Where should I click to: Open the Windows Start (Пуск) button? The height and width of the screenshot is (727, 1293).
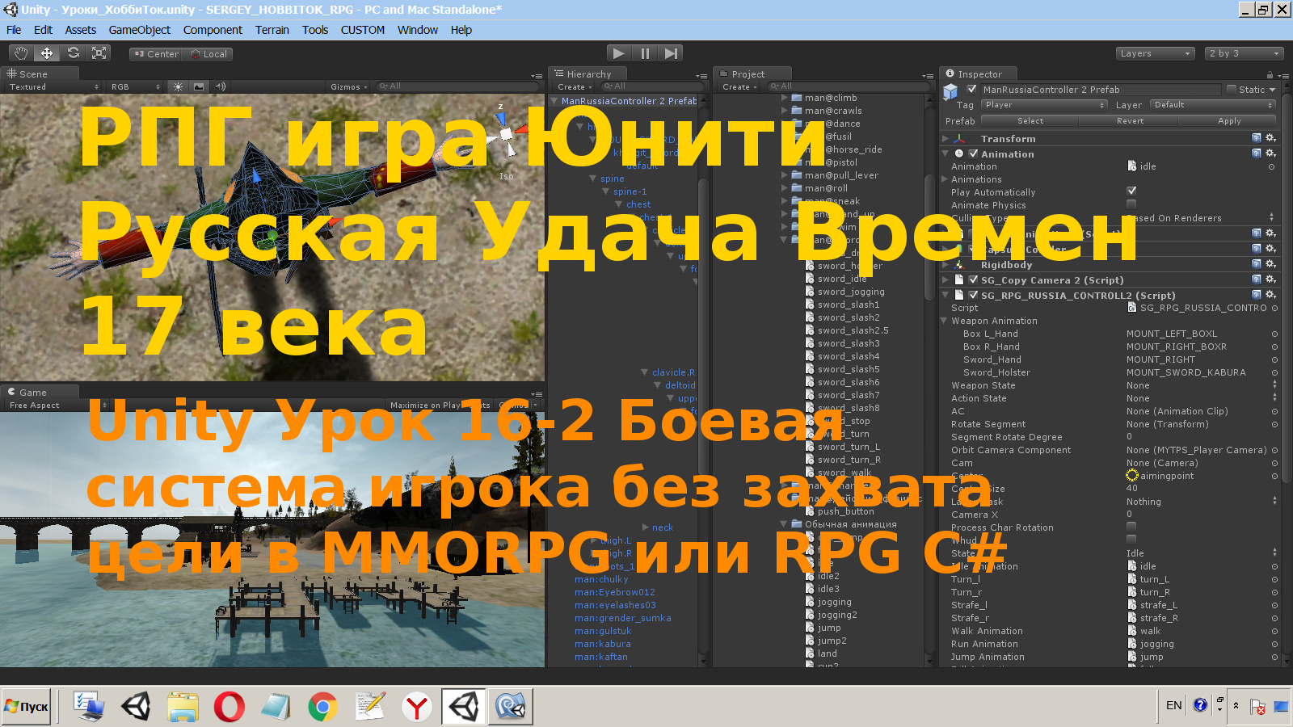click(x=27, y=707)
